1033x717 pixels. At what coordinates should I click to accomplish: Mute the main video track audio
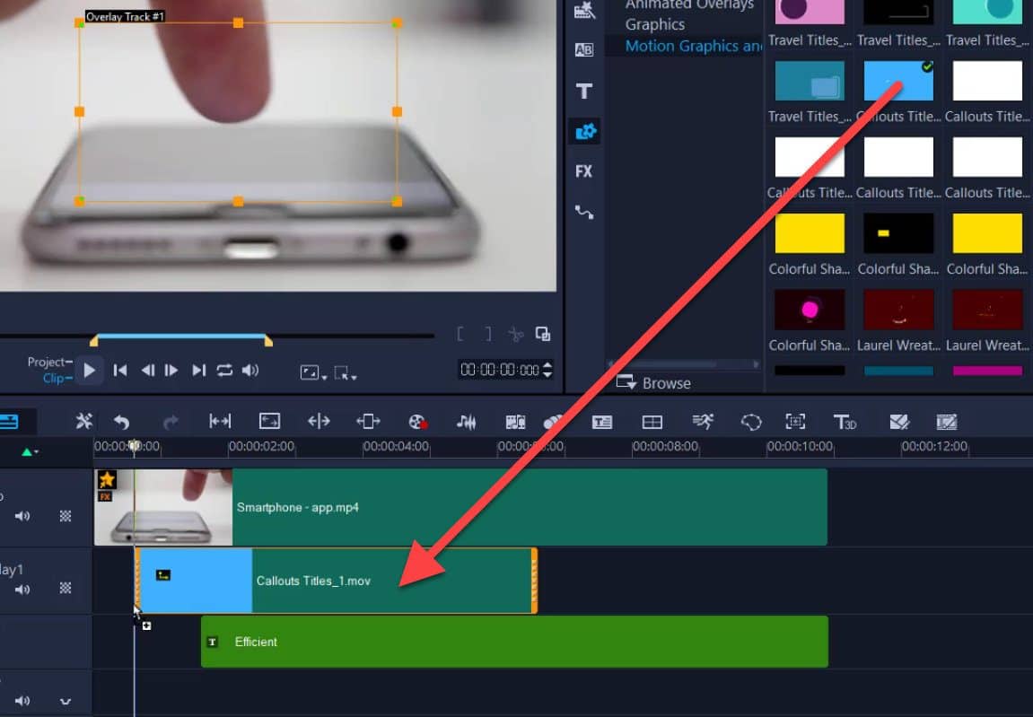point(22,517)
